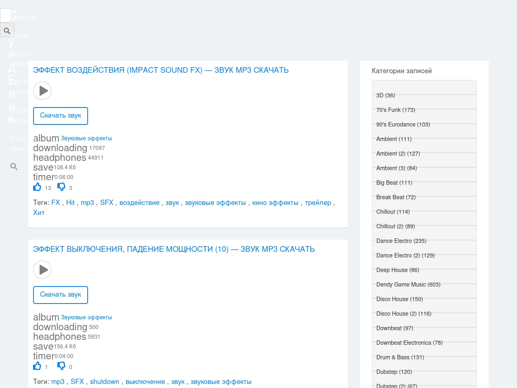Screen dimensions: 517x388
Task: Click the Категории записей heading
Action: point(402,71)
